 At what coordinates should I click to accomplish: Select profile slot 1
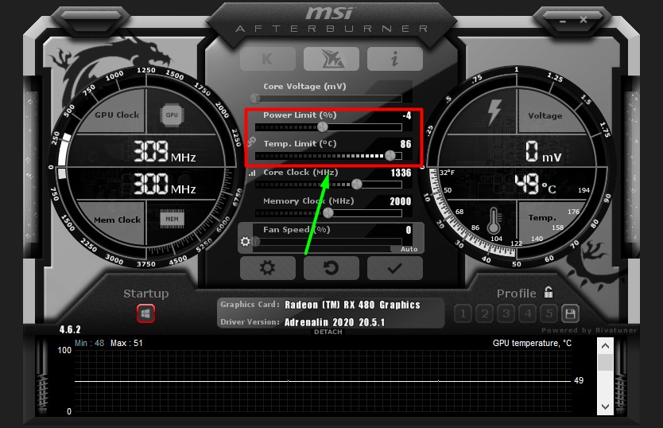click(x=463, y=313)
